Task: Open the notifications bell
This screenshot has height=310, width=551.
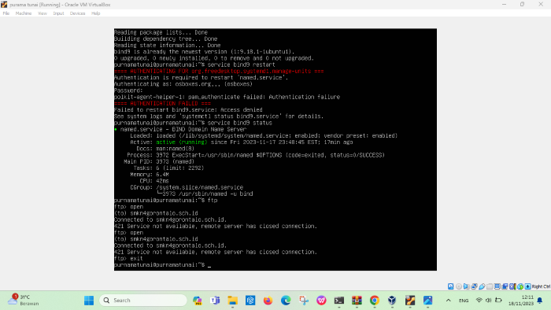Action: (x=540, y=301)
